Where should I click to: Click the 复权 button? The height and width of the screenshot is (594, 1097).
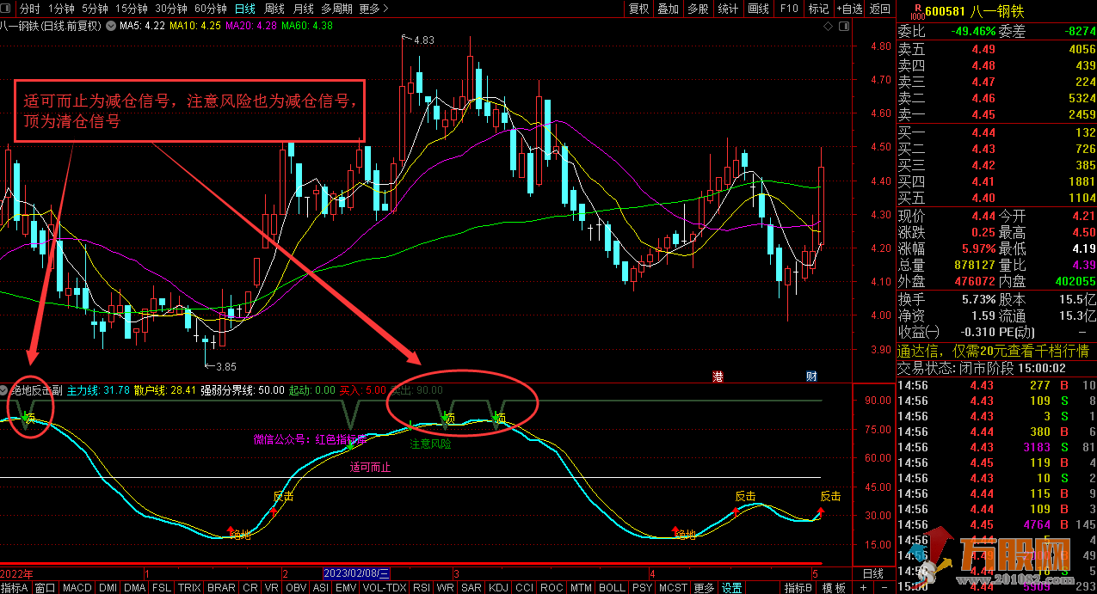639,9
